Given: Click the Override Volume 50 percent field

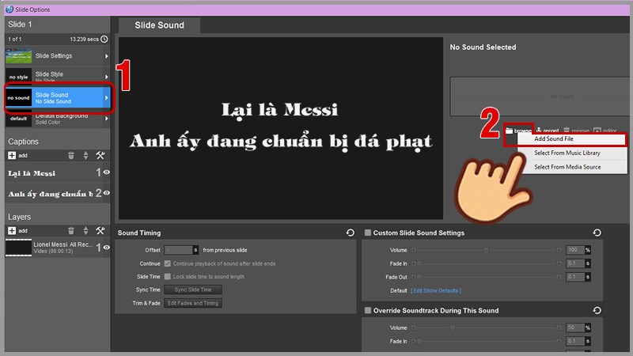Looking at the screenshot, I should point(575,328).
